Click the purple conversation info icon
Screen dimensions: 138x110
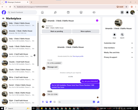97,21
